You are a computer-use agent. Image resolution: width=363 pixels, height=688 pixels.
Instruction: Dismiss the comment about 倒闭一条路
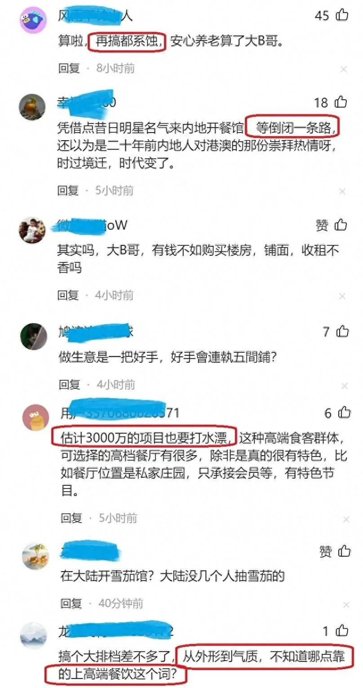click(343, 191)
